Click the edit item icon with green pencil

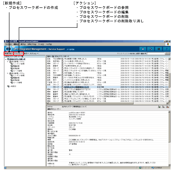pos(159,107)
